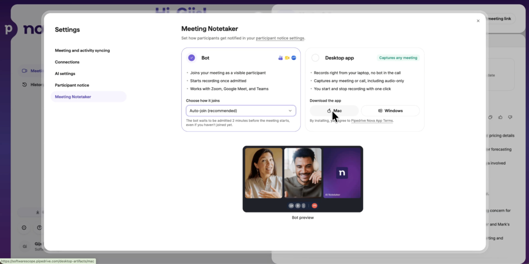Click the chevron in the join-mode dropdown
This screenshot has height=264, width=529.
click(290, 111)
